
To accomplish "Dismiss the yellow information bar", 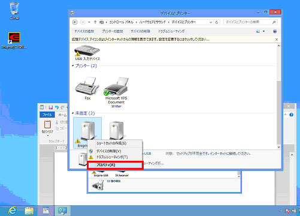I will point(277,40).
